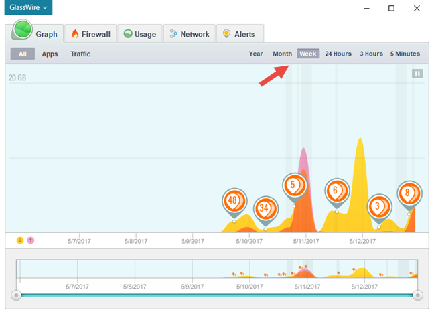Click the teal timeline range bar
This screenshot has height=314, width=434.
pyautogui.click(x=217, y=295)
